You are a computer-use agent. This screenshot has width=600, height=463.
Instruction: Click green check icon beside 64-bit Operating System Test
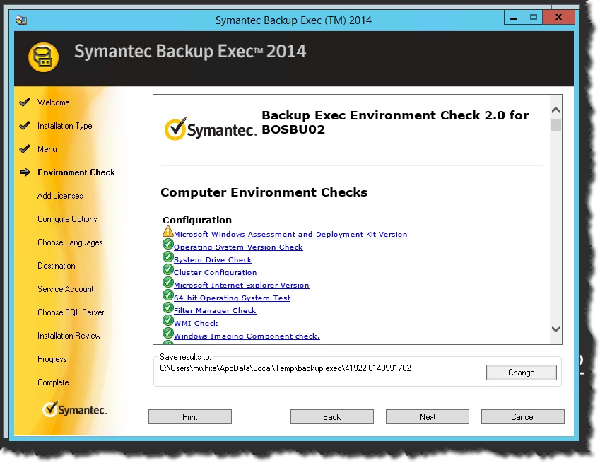point(167,295)
